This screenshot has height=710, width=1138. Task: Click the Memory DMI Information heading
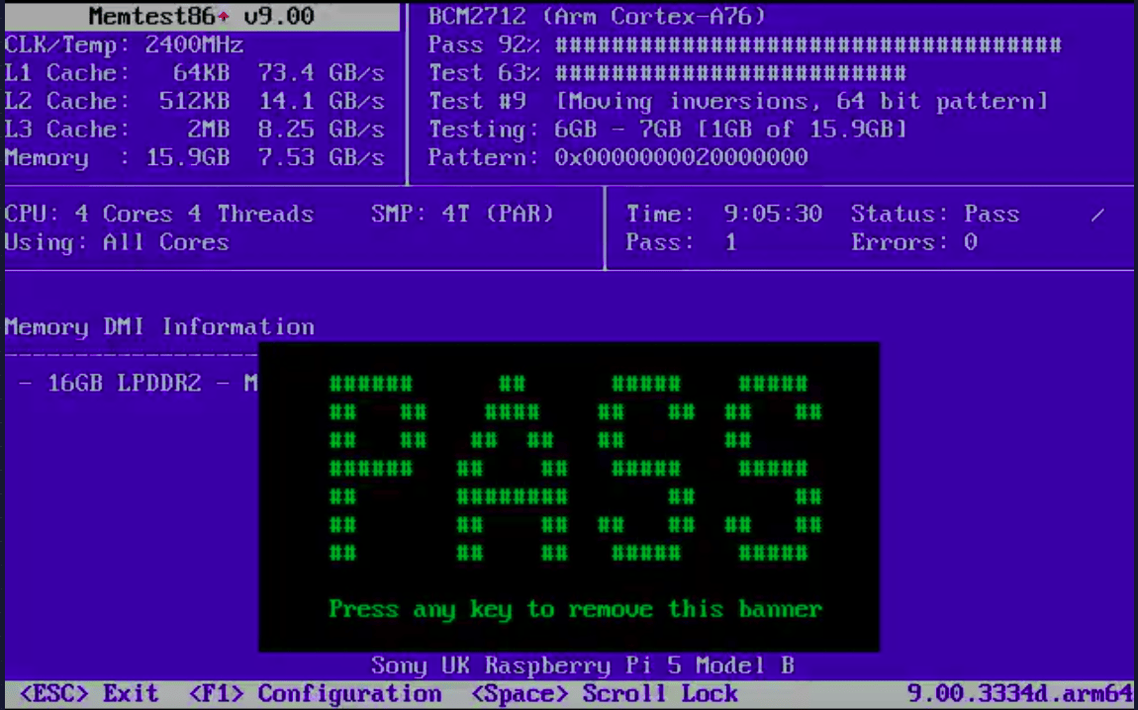click(159, 327)
